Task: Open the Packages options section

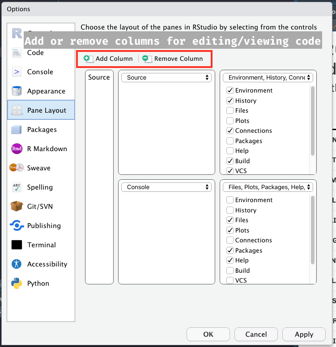Action: (41, 130)
